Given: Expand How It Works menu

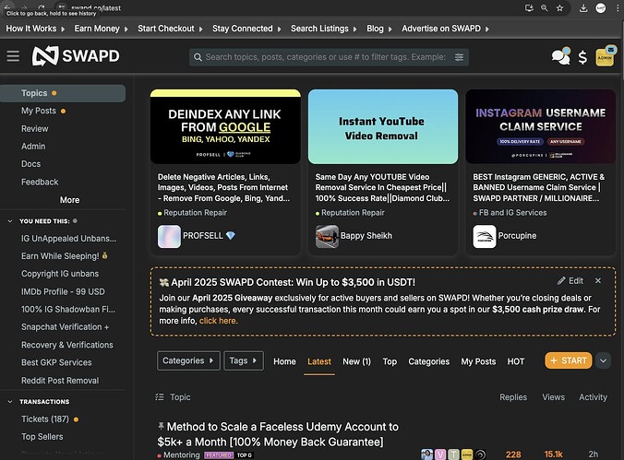Looking at the screenshot, I should [x=35, y=29].
